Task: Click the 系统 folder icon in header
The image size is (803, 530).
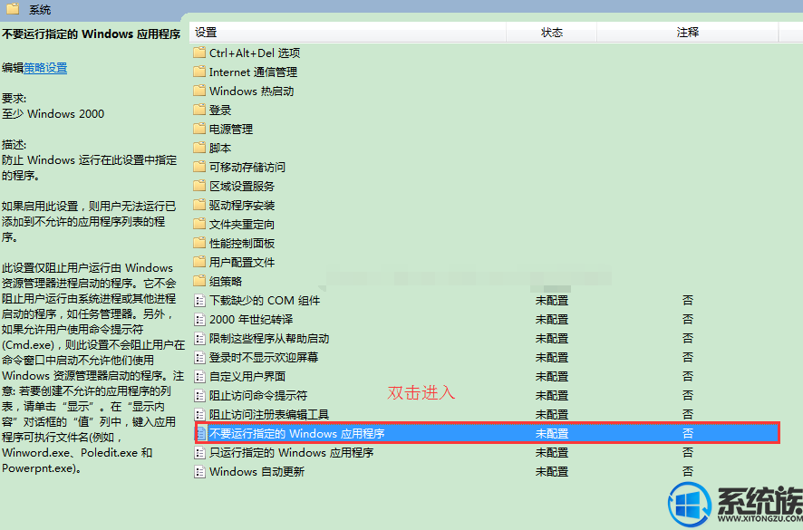Action: pyautogui.click(x=13, y=8)
